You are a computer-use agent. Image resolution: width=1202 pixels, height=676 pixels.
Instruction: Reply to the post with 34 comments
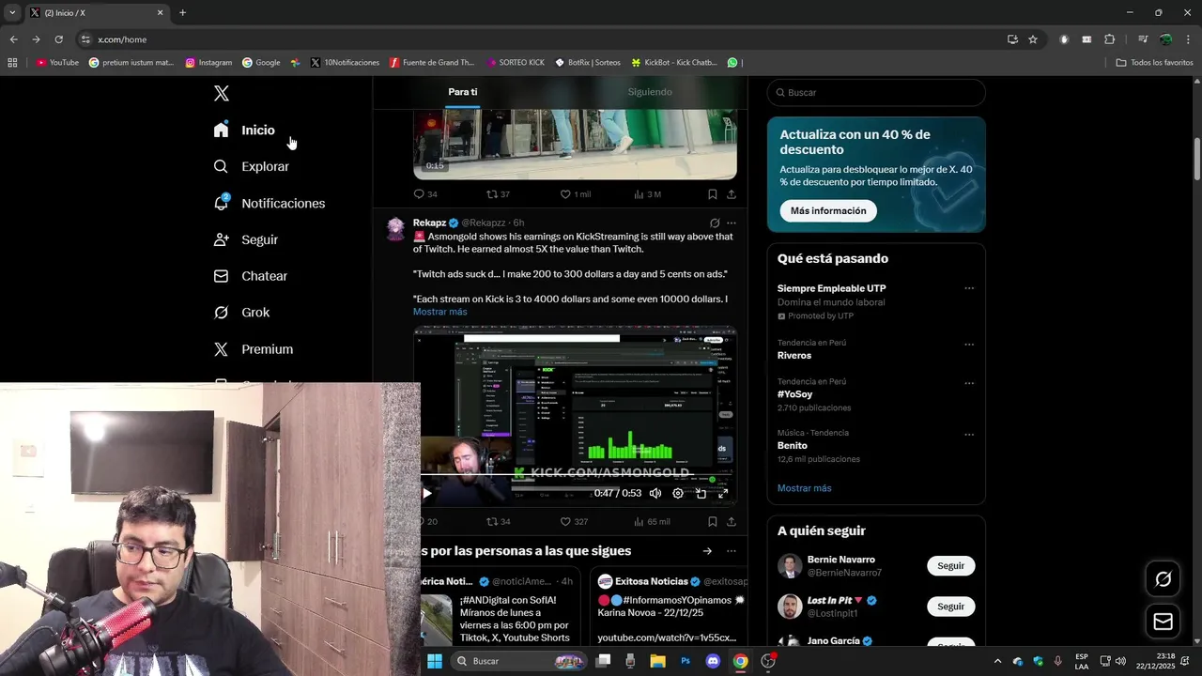click(x=425, y=194)
